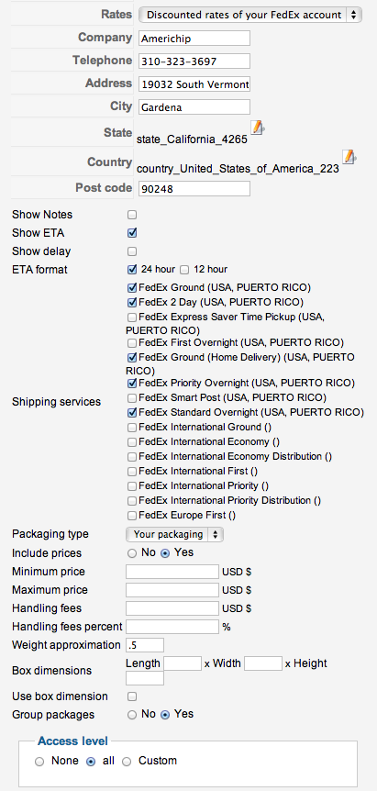Select No for Include prices
Screen dimensions: 377x791
click(x=132, y=553)
